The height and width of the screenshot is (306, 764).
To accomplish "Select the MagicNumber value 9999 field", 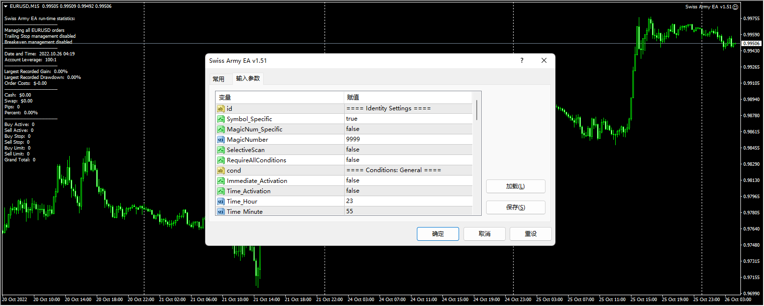I will (408, 139).
